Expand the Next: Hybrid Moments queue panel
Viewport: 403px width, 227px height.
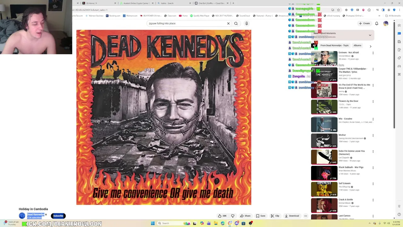pos(370,35)
